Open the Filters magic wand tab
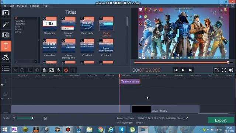The width and height of the screenshot is (236, 133). coord(6,24)
